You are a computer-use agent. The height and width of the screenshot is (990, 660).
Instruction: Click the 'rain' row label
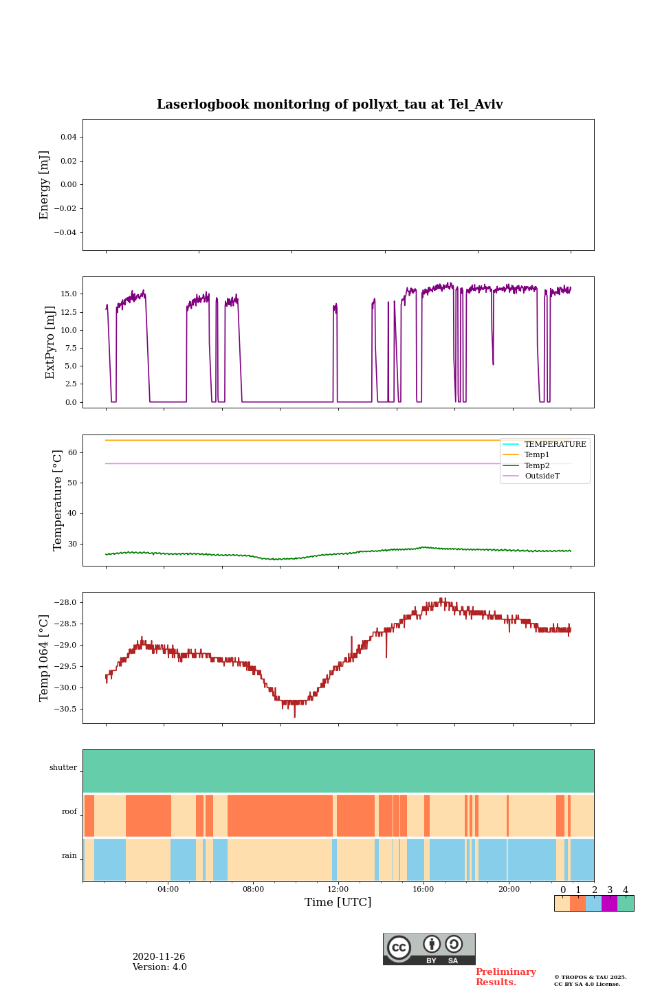pos(69,856)
